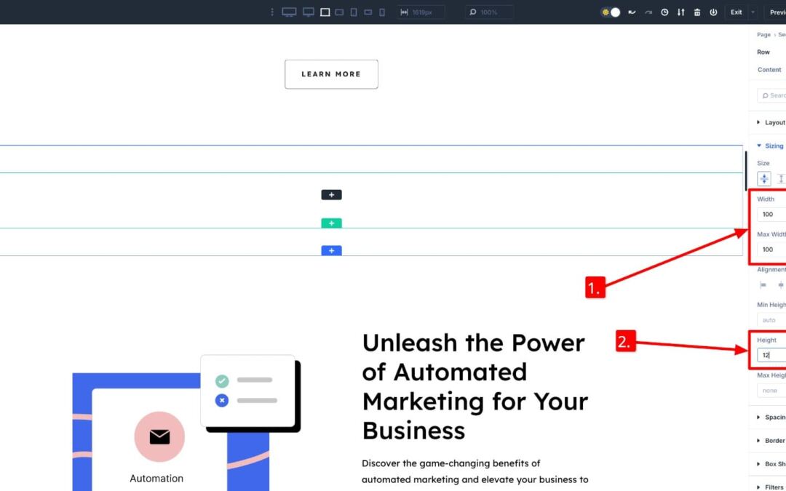This screenshot has height=491, width=786.
Task: Expand the Layout section
Action: pos(773,122)
